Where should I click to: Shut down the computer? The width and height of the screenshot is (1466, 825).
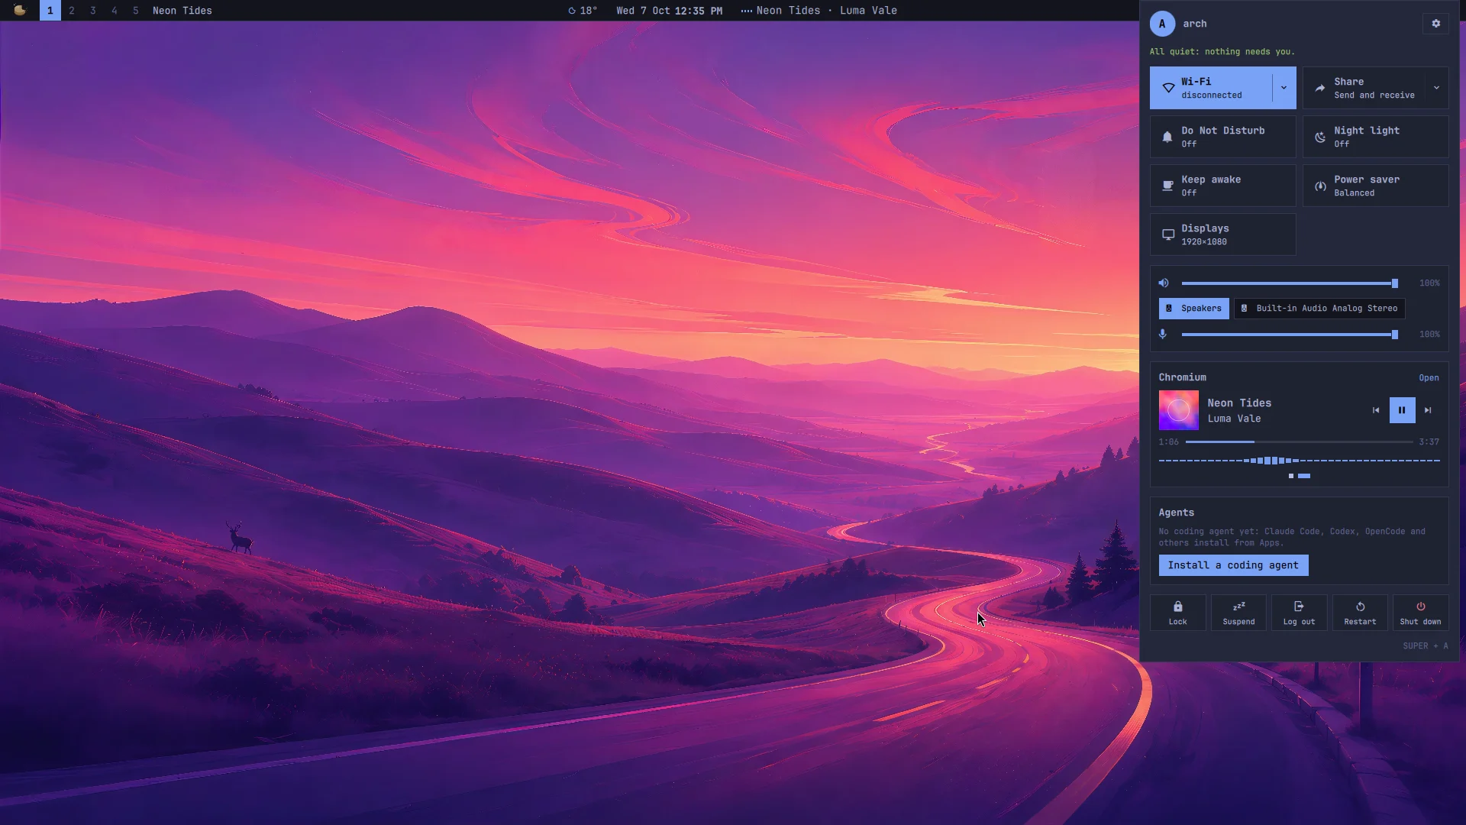pos(1420,613)
